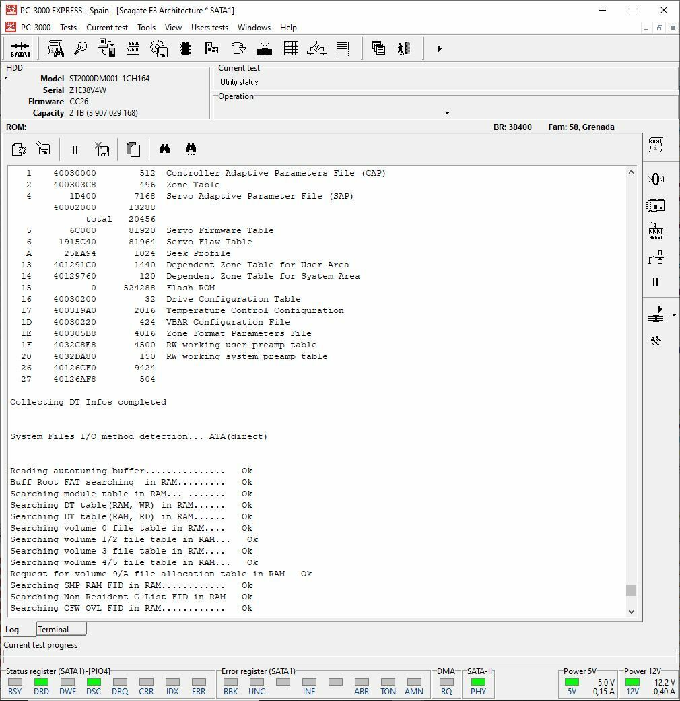
Task: Copy log using the two-pages icon
Action: (x=133, y=149)
